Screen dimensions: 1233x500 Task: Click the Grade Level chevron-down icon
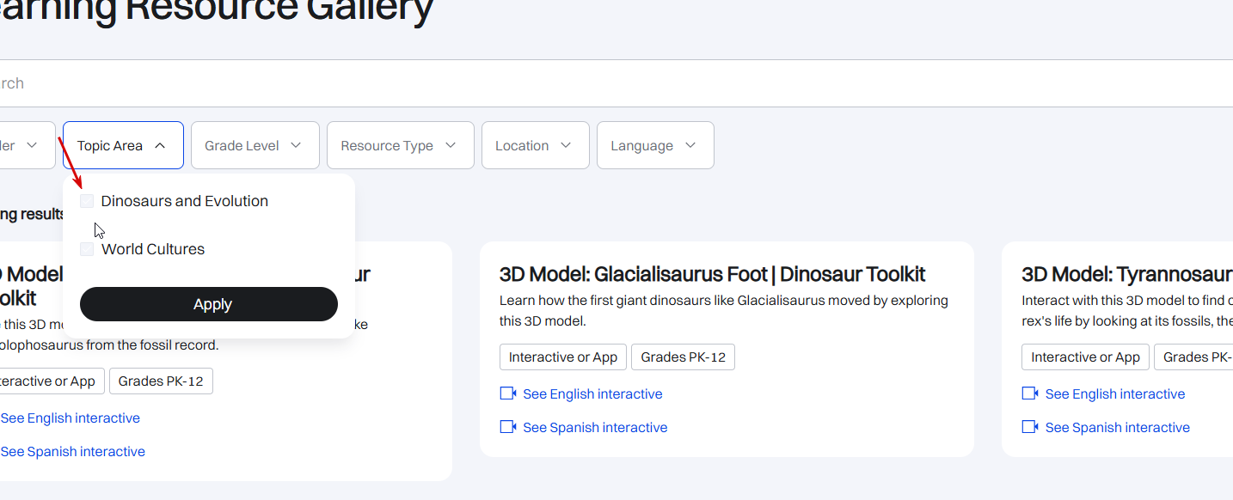point(296,146)
